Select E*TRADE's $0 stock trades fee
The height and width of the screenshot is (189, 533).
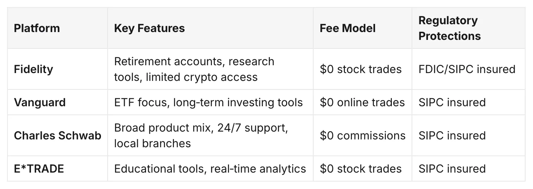coord(361,168)
